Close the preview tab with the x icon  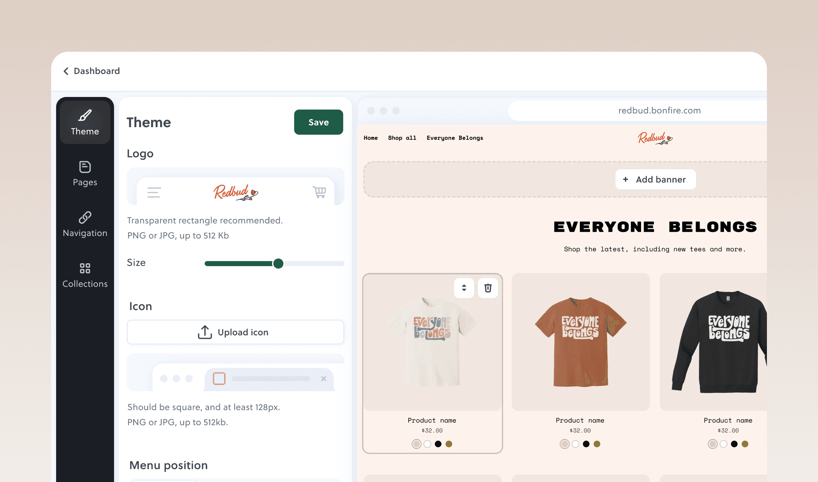click(x=323, y=379)
